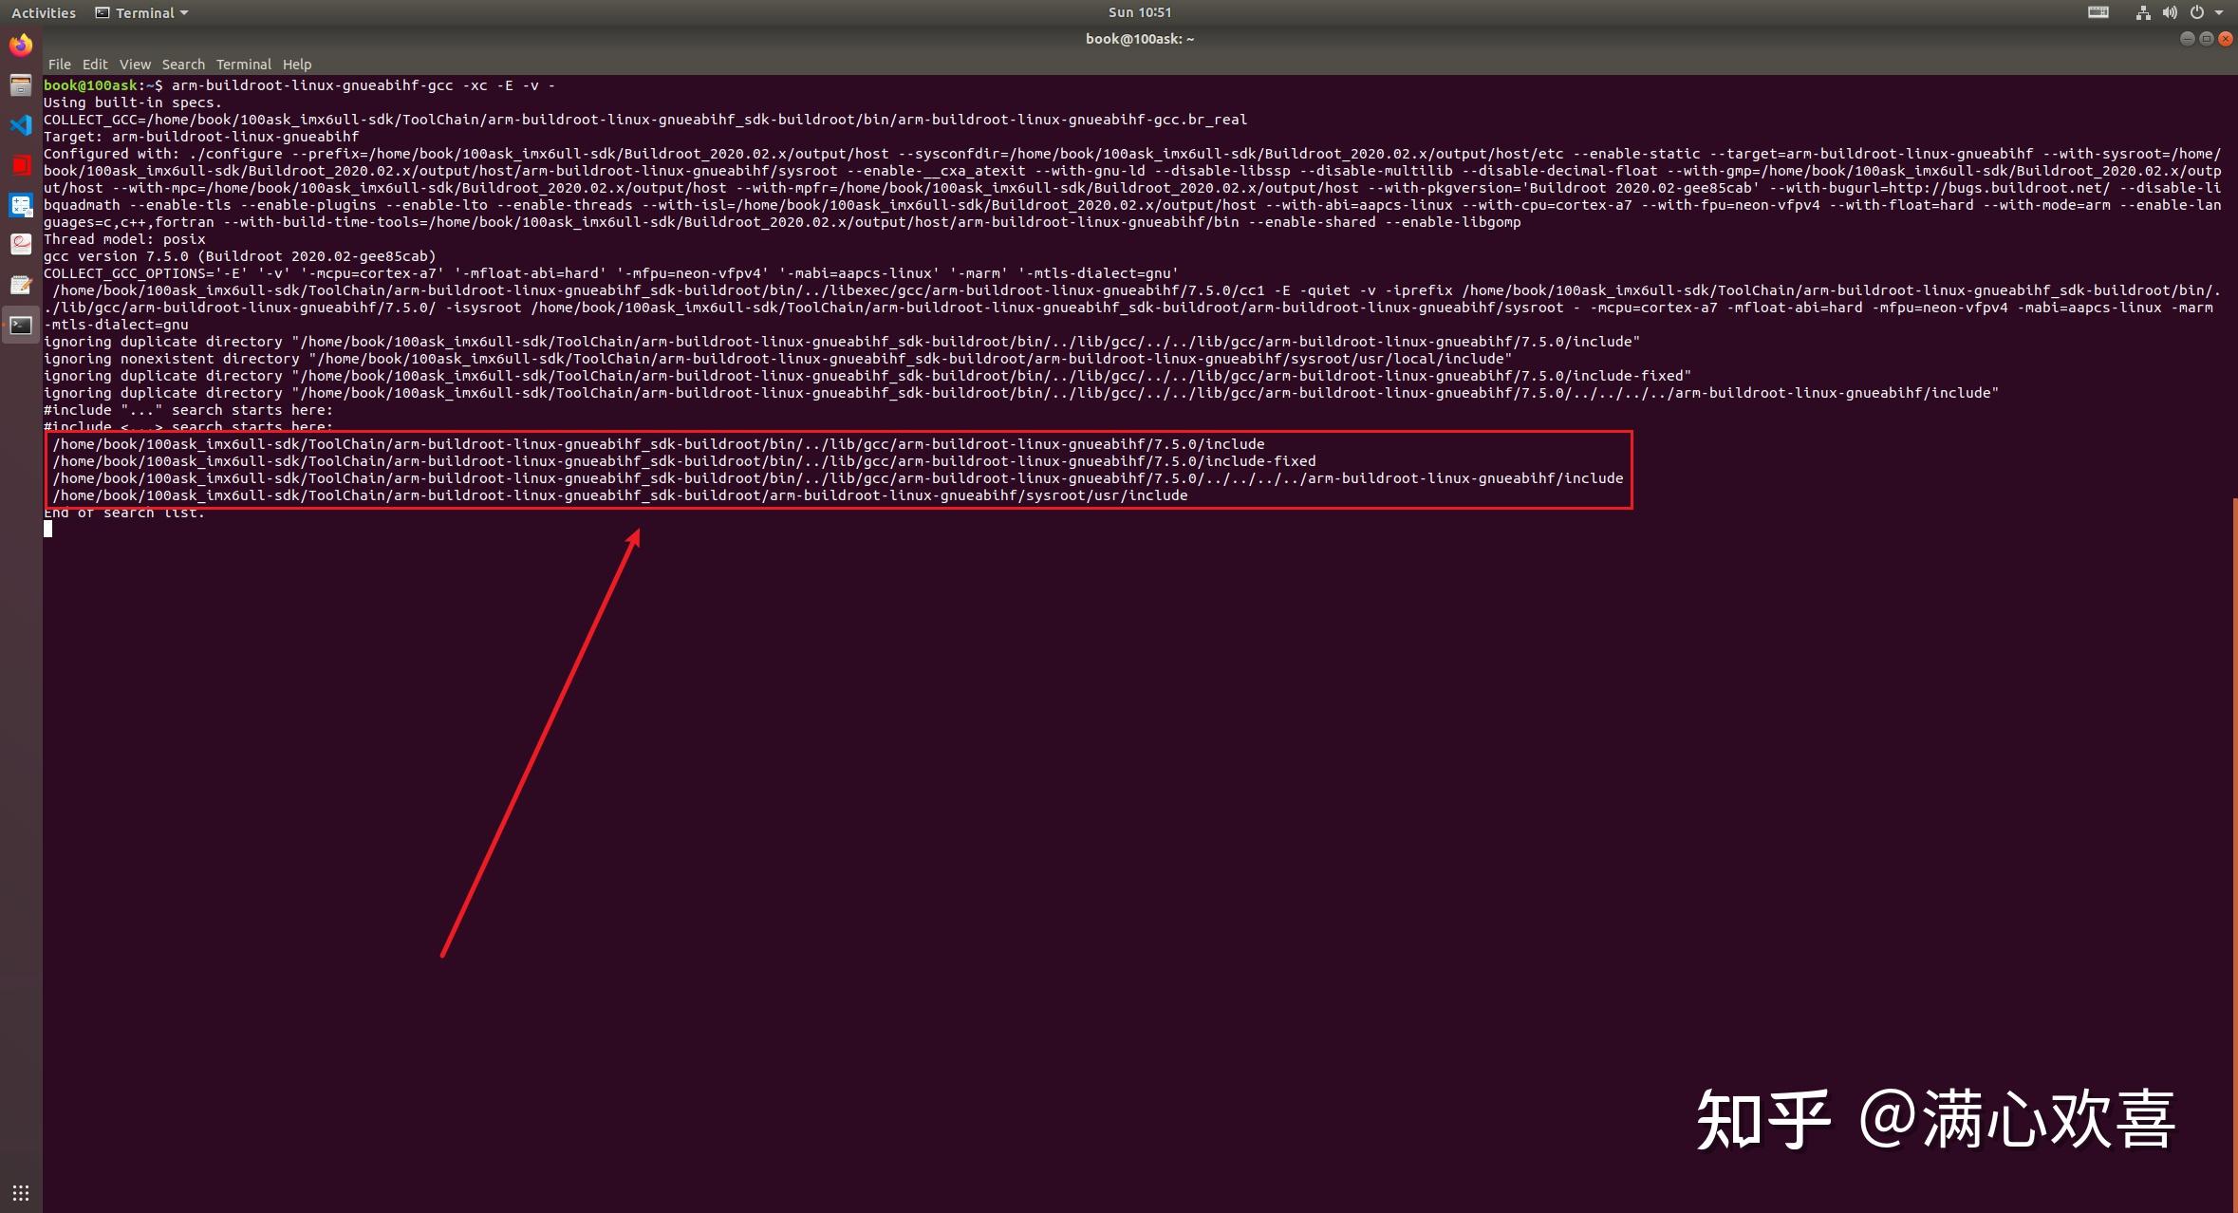Open the Show Applications grid

click(x=21, y=1192)
